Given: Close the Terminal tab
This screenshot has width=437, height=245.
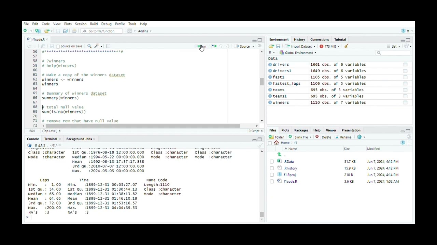Looking at the screenshot, I should pyautogui.click(x=59, y=139).
